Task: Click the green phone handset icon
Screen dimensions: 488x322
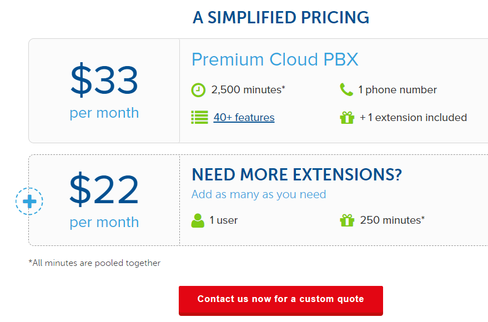Action: point(346,89)
